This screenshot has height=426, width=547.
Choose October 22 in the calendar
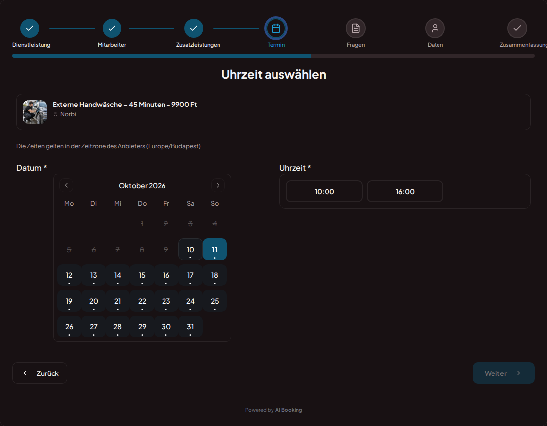[142, 301]
